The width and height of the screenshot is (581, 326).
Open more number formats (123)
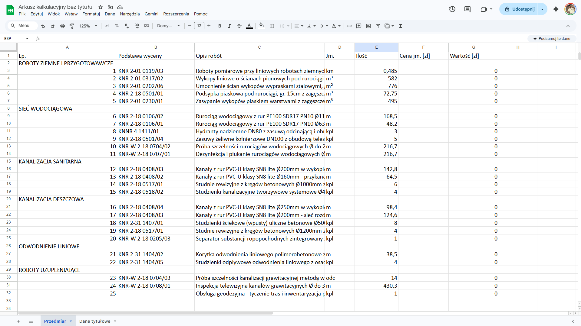pyautogui.click(x=146, y=26)
